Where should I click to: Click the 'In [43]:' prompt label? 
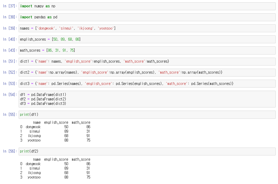click(10, 50)
